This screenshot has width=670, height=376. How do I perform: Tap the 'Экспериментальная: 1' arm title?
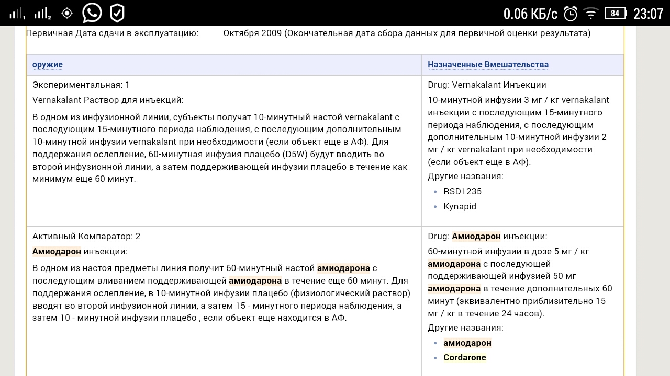[81, 85]
